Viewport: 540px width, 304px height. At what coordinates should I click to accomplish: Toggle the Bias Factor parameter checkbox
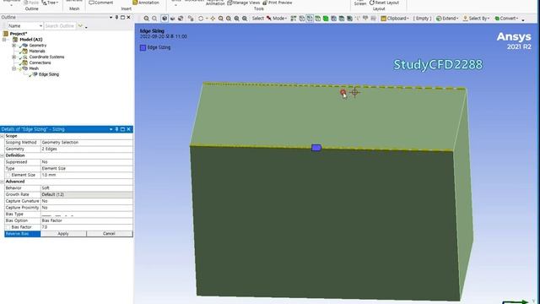pos(8,227)
